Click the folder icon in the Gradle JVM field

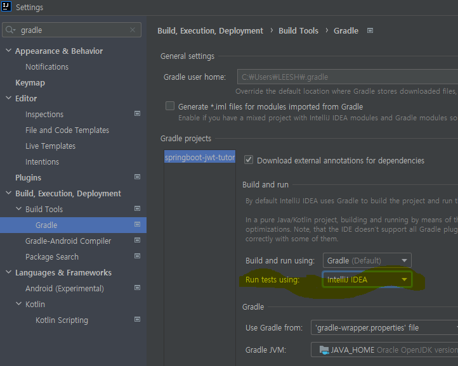click(324, 350)
